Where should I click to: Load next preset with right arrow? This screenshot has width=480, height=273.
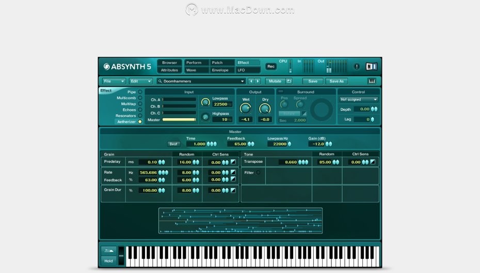(258, 81)
